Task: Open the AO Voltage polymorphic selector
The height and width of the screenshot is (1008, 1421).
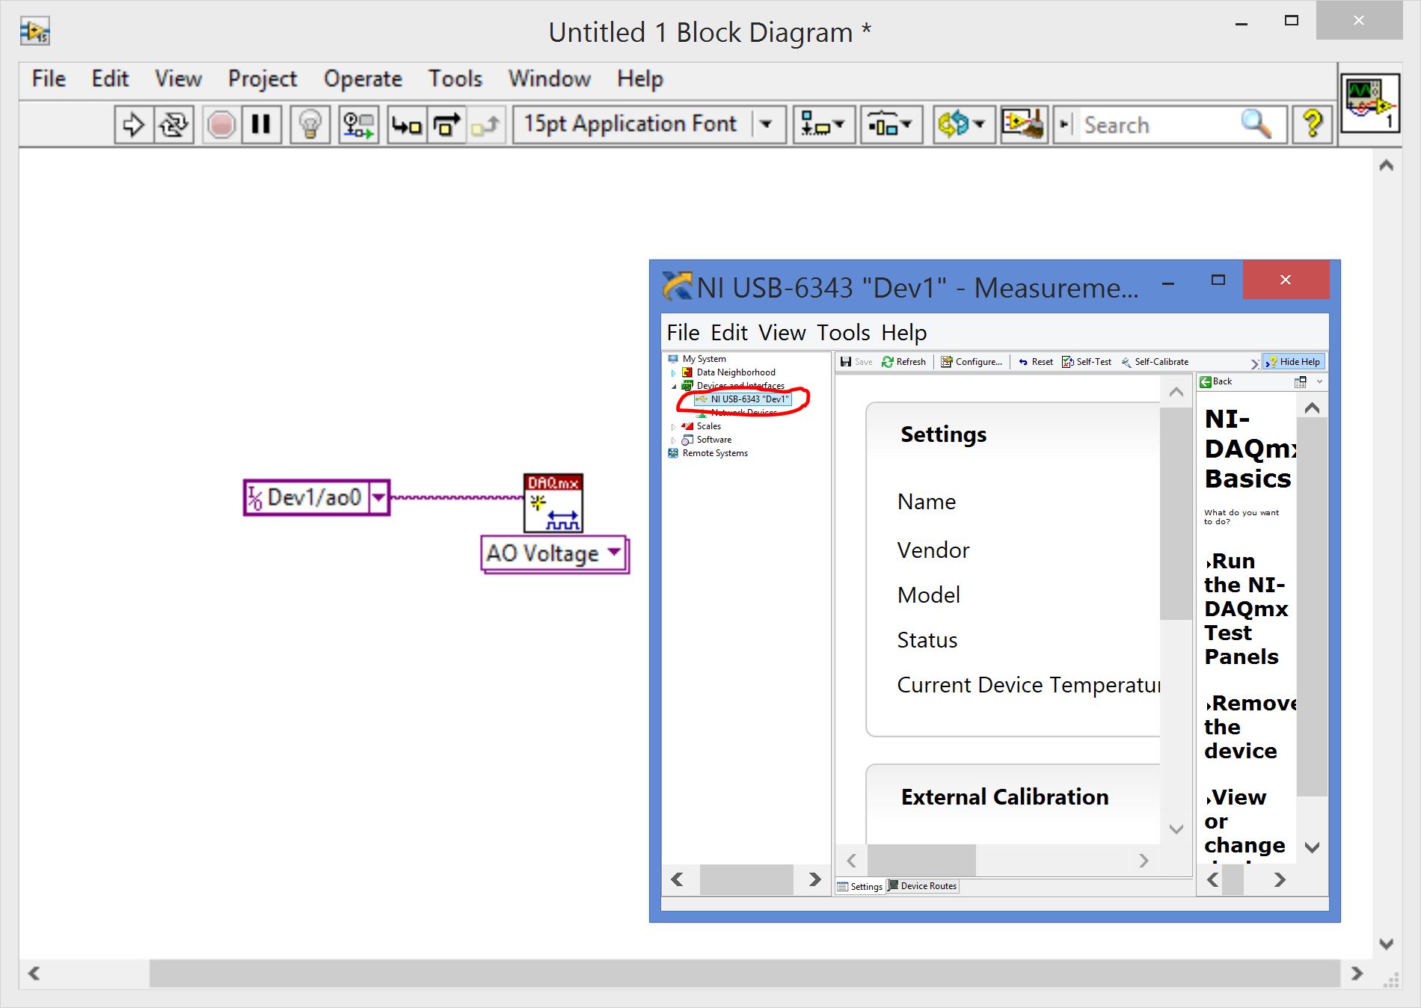Action: 554,554
